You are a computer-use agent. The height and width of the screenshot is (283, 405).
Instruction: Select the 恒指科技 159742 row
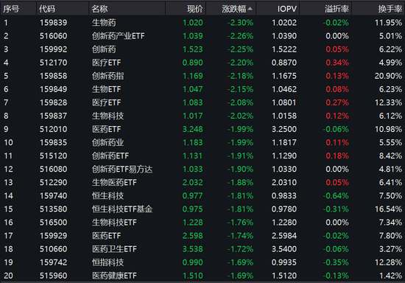[202, 262]
